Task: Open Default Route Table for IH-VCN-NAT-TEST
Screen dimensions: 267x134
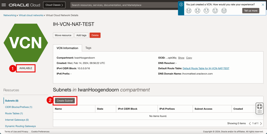Action: [x=206, y=69]
